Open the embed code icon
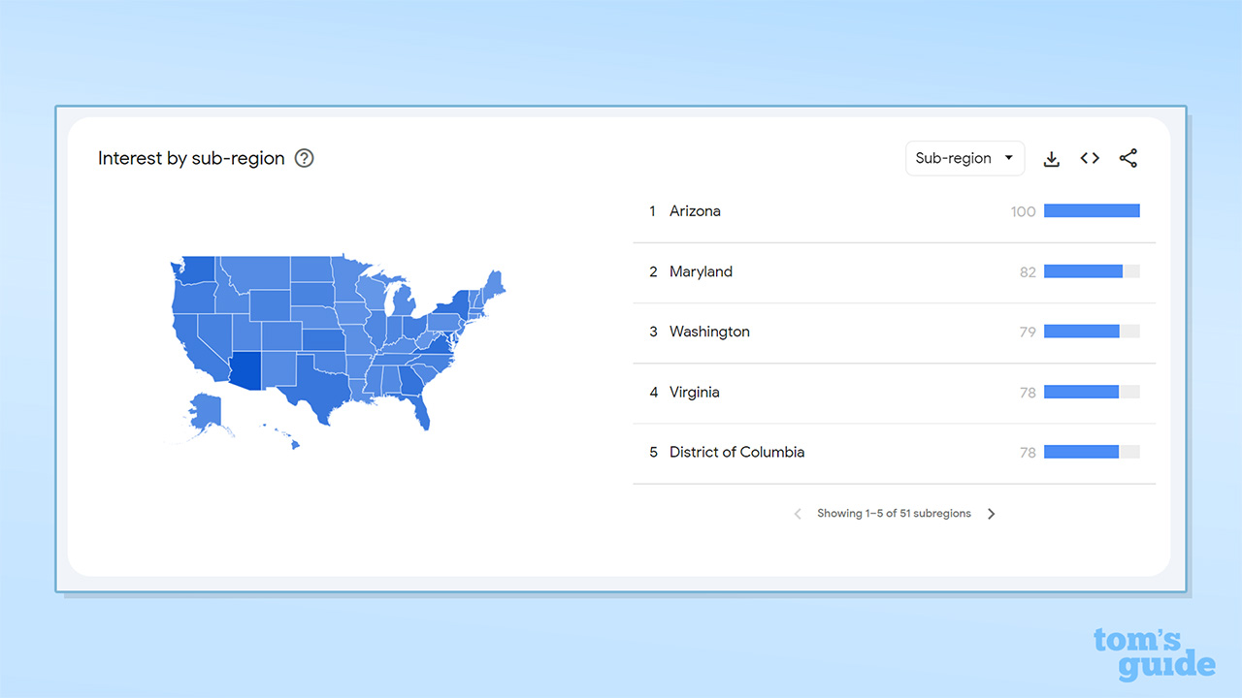Screen dimensions: 1242x698 (x=1090, y=158)
